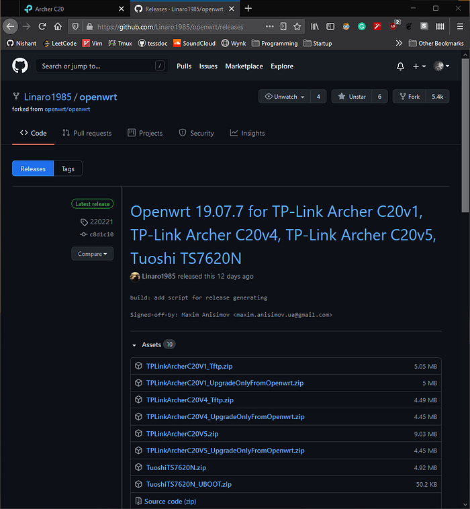The height and width of the screenshot is (509, 470).
Task: Click the Grammarly extension icon
Action: tap(362, 27)
